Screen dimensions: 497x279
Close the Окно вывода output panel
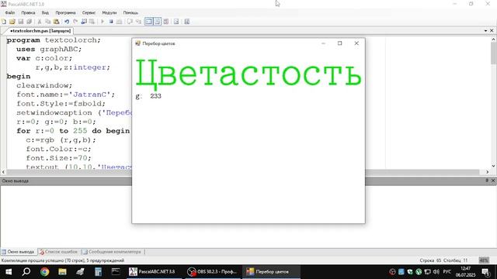[493, 181]
